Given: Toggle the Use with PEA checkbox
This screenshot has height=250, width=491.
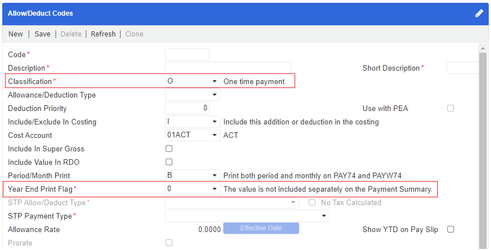Looking at the screenshot, I should click(451, 108).
